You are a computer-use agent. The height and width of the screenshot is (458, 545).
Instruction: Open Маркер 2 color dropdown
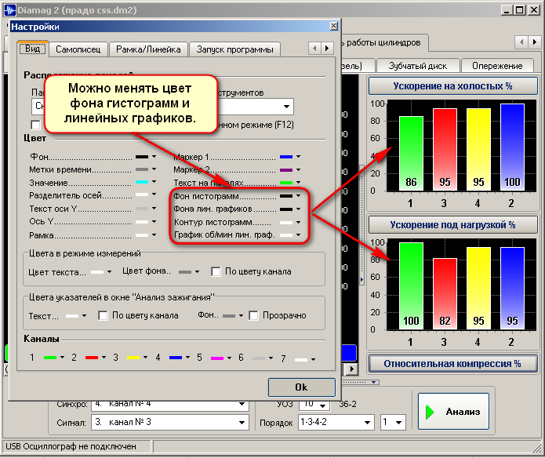pyautogui.click(x=298, y=170)
